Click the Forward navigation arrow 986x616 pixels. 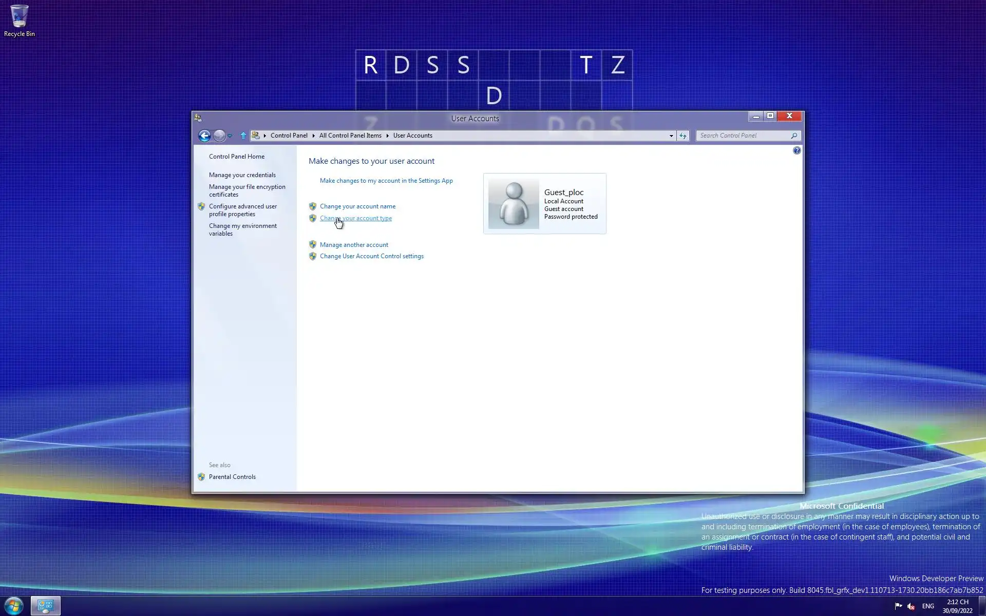click(x=219, y=136)
